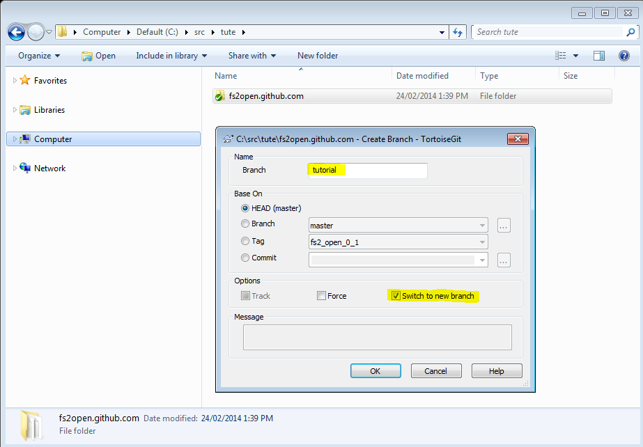Viewport: 643px width, 447px height.
Task: Open the Tag fs2_open_0_1 dropdown
Action: coord(482,242)
